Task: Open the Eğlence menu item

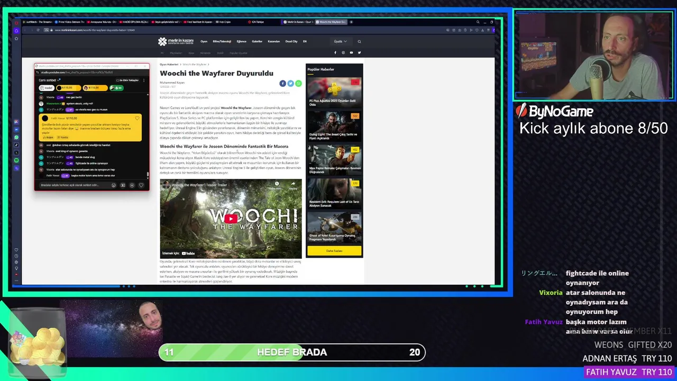Action: (241, 41)
